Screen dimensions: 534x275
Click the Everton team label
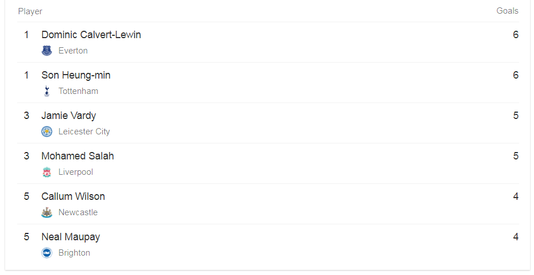(x=73, y=51)
